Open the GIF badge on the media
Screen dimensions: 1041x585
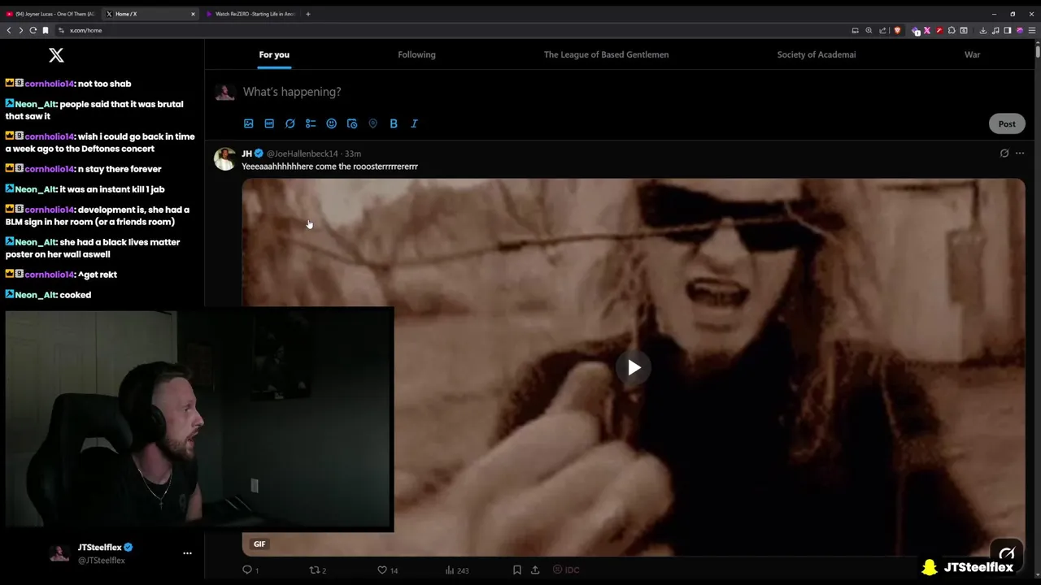(x=259, y=544)
